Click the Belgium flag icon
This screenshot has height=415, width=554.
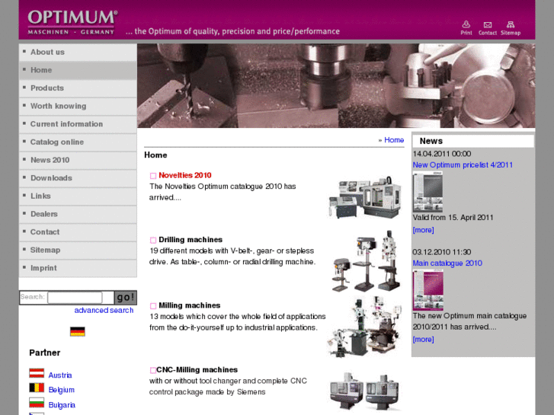point(37,388)
